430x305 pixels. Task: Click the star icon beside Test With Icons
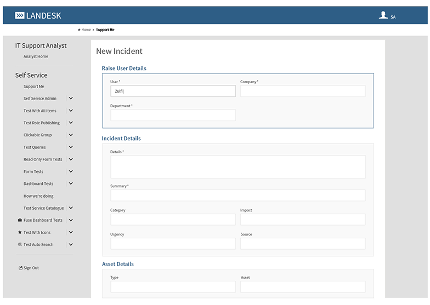coord(20,232)
